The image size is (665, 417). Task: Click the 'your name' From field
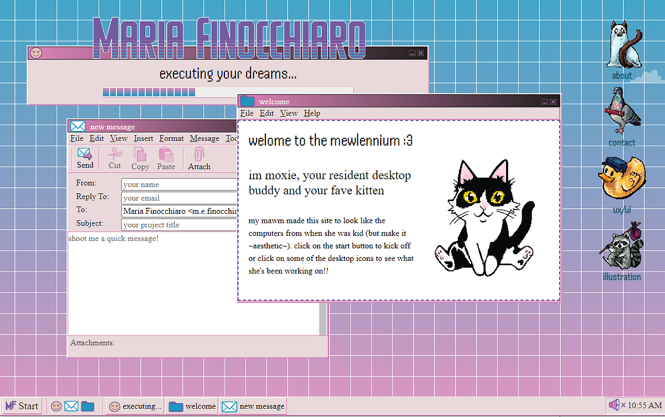pyautogui.click(x=166, y=184)
